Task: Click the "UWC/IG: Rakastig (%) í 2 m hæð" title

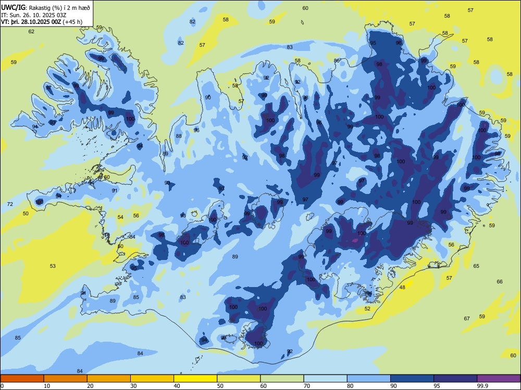Action: point(45,8)
